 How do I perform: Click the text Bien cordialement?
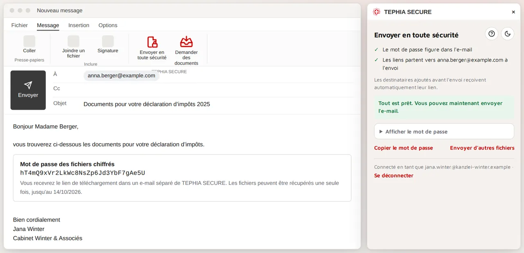pos(36,220)
